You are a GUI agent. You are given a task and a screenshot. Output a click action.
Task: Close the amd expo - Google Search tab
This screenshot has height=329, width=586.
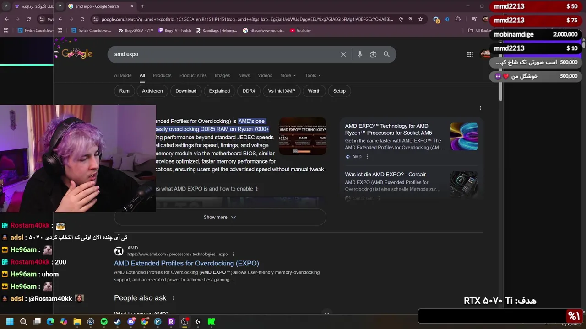tap(132, 6)
